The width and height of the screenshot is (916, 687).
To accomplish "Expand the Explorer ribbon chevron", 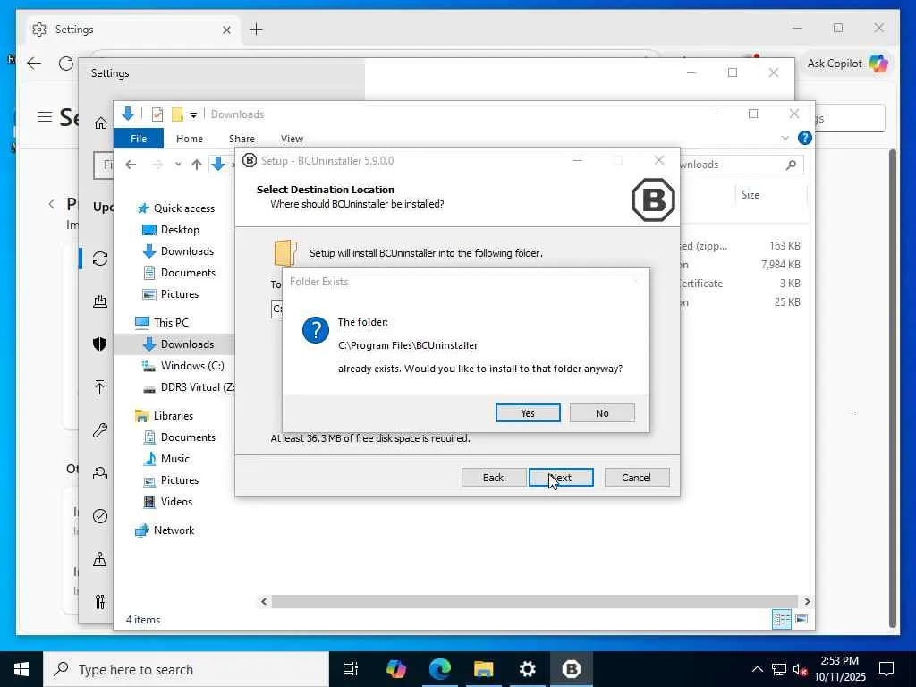I will coord(785,138).
